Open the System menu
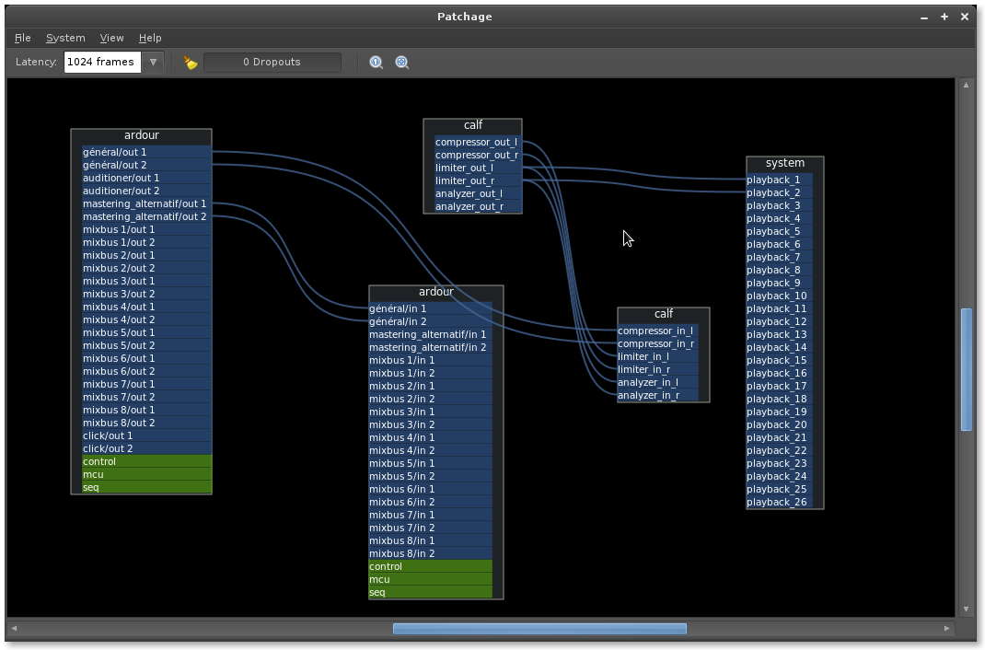Image resolution: width=985 pixels, height=650 pixels. [65, 38]
